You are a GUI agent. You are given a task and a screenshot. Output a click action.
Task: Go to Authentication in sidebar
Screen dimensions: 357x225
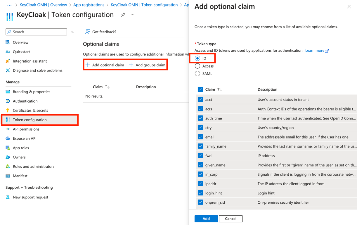(25, 101)
